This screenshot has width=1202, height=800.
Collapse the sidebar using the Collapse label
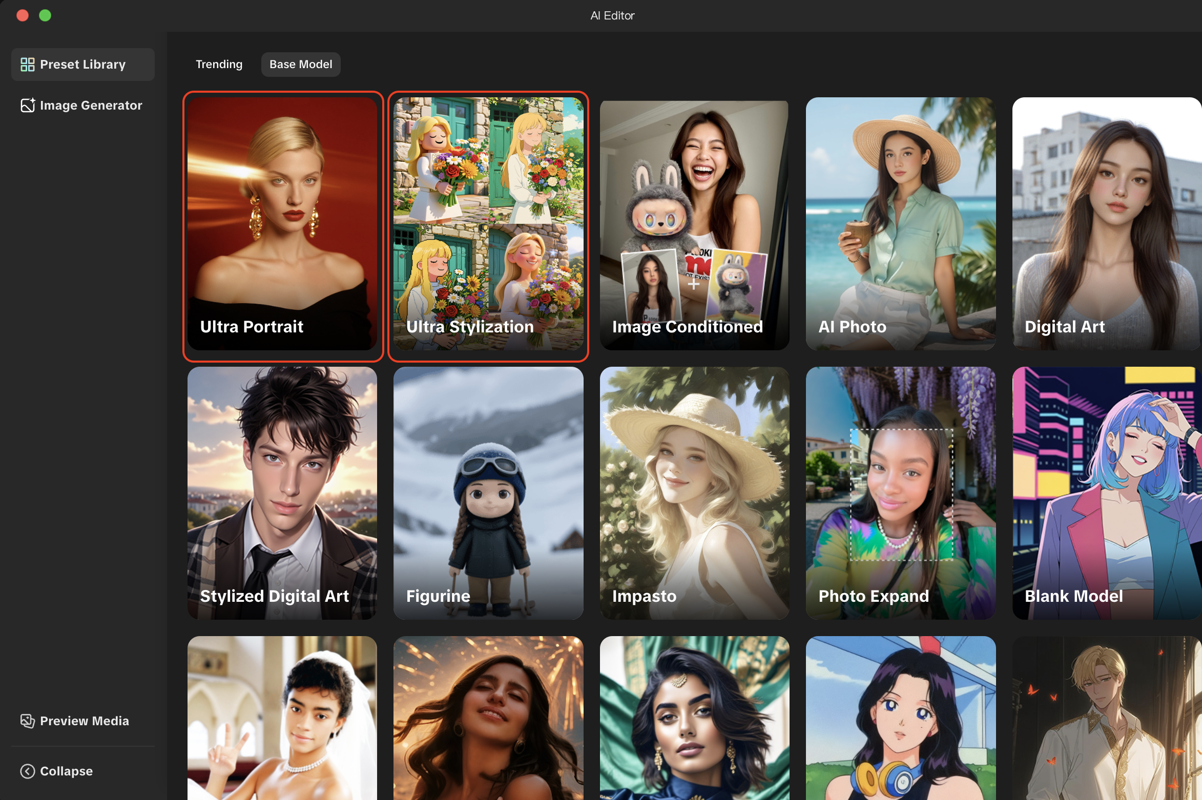[x=67, y=771]
